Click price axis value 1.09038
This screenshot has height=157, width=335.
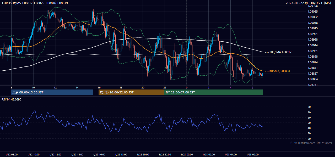point(312,23)
